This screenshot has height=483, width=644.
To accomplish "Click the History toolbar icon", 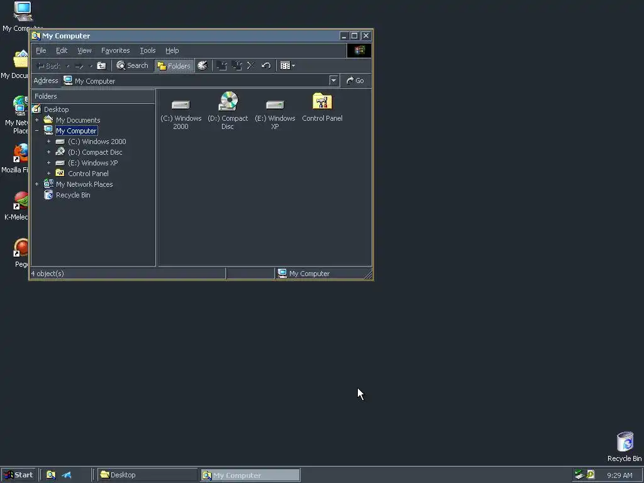I will [x=203, y=65].
